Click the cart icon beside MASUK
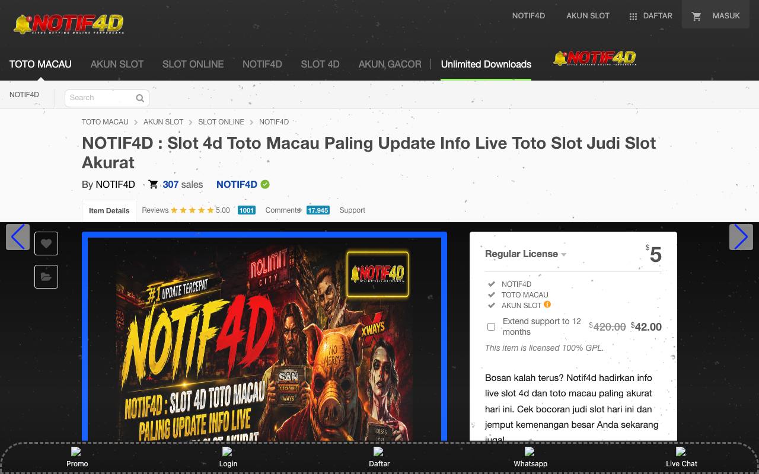759x474 pixels. [697, 17]
